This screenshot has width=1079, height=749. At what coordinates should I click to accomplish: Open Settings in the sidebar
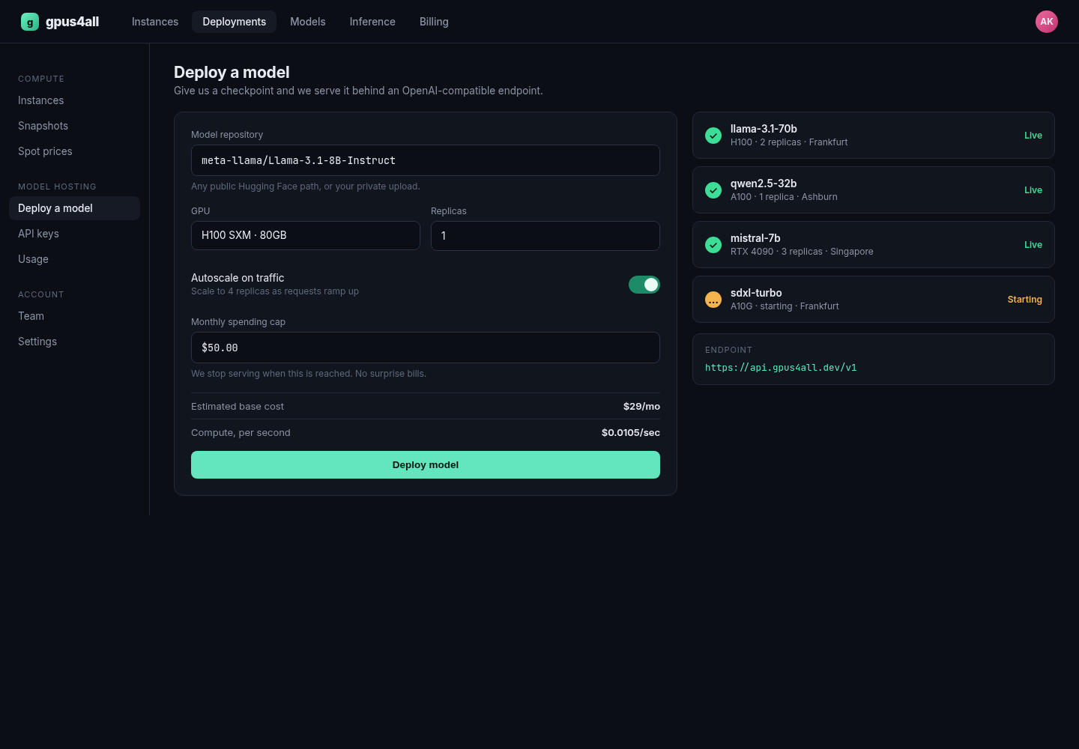tap(74, 342)
